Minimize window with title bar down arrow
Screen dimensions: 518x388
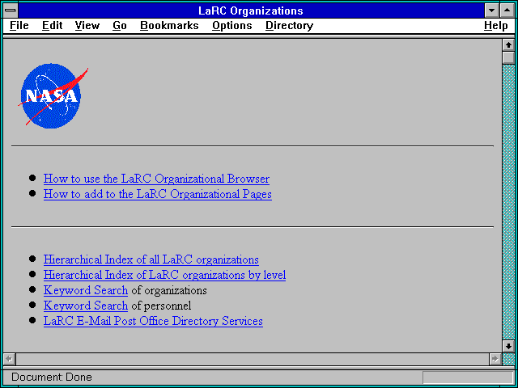491,11
